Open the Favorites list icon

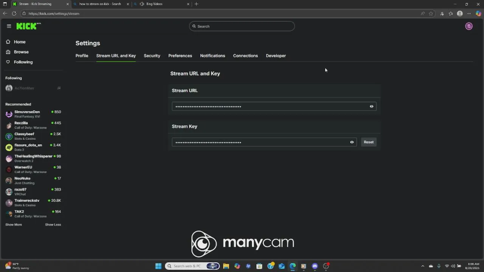click(451, 14)
